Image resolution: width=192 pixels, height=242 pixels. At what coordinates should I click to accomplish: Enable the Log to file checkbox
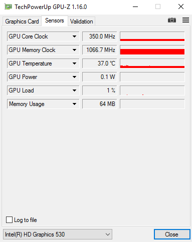(x=9, y=219)
